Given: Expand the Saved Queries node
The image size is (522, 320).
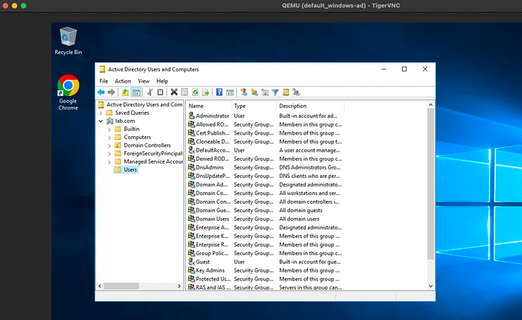Looking at the screenshot, I should [101, 113].
